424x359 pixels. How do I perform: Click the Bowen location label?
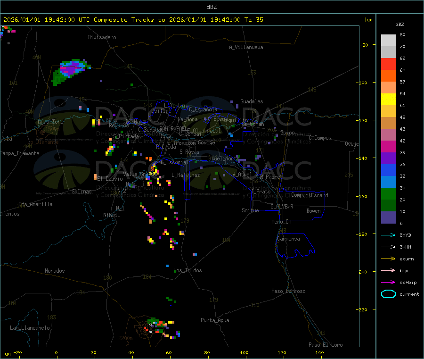pyautogui.click(x=314, y=211)
